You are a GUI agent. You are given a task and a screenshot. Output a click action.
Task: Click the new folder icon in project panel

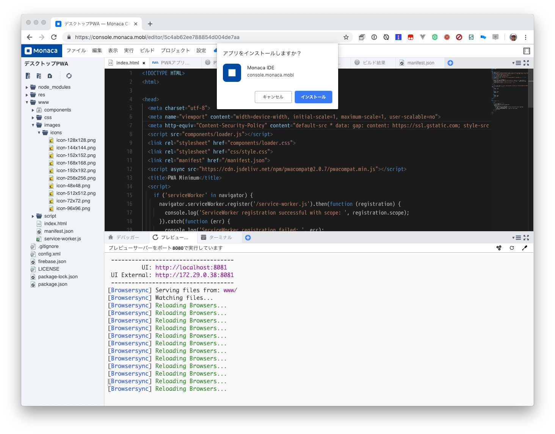39,76
